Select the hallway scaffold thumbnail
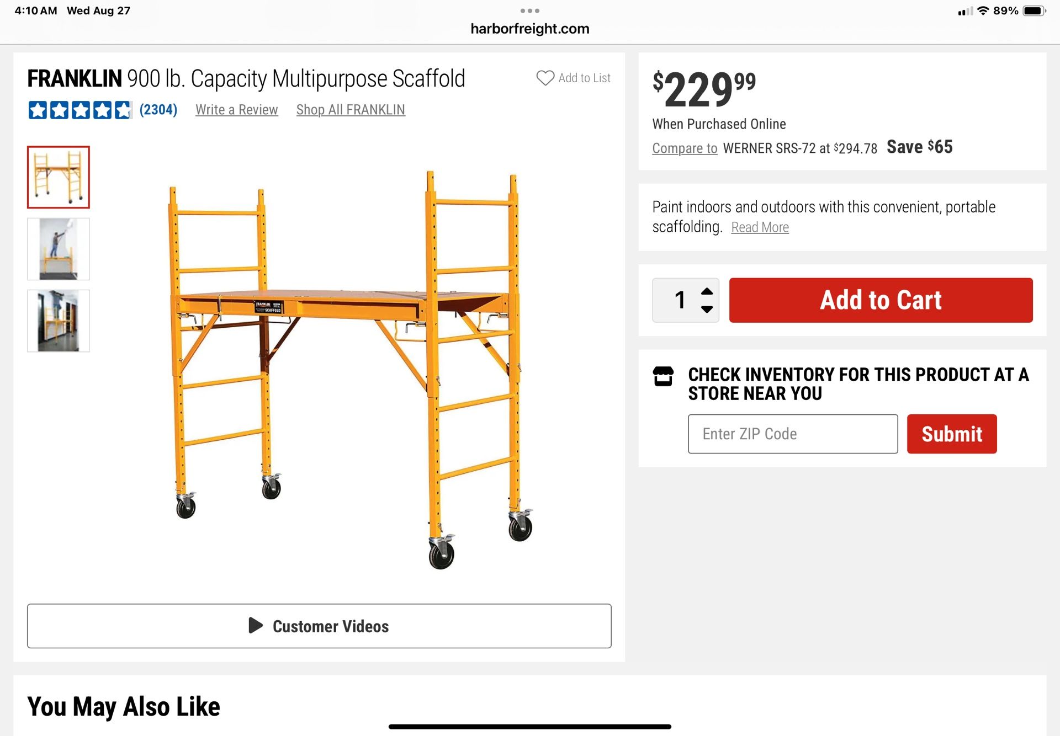 click(x=59, y=321)
